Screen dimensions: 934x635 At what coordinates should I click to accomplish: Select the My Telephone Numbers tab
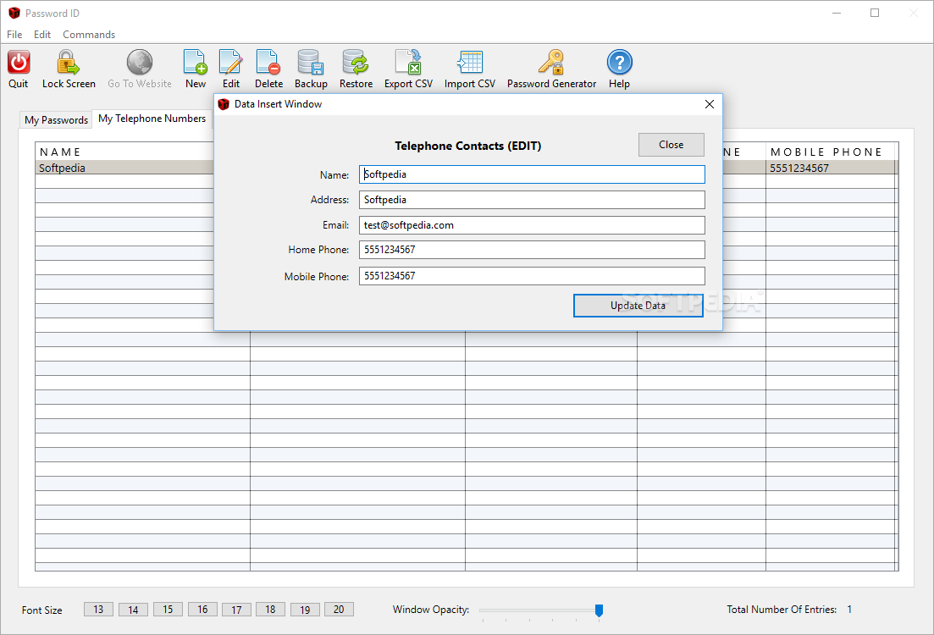click(152, 119)
